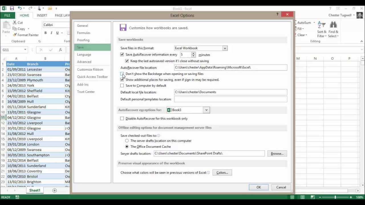Image resolution: width=365 pixels, height=205 pixels.
Task: Expand the AutoSum dropdown arrow
Action: [x=314, y=23]
